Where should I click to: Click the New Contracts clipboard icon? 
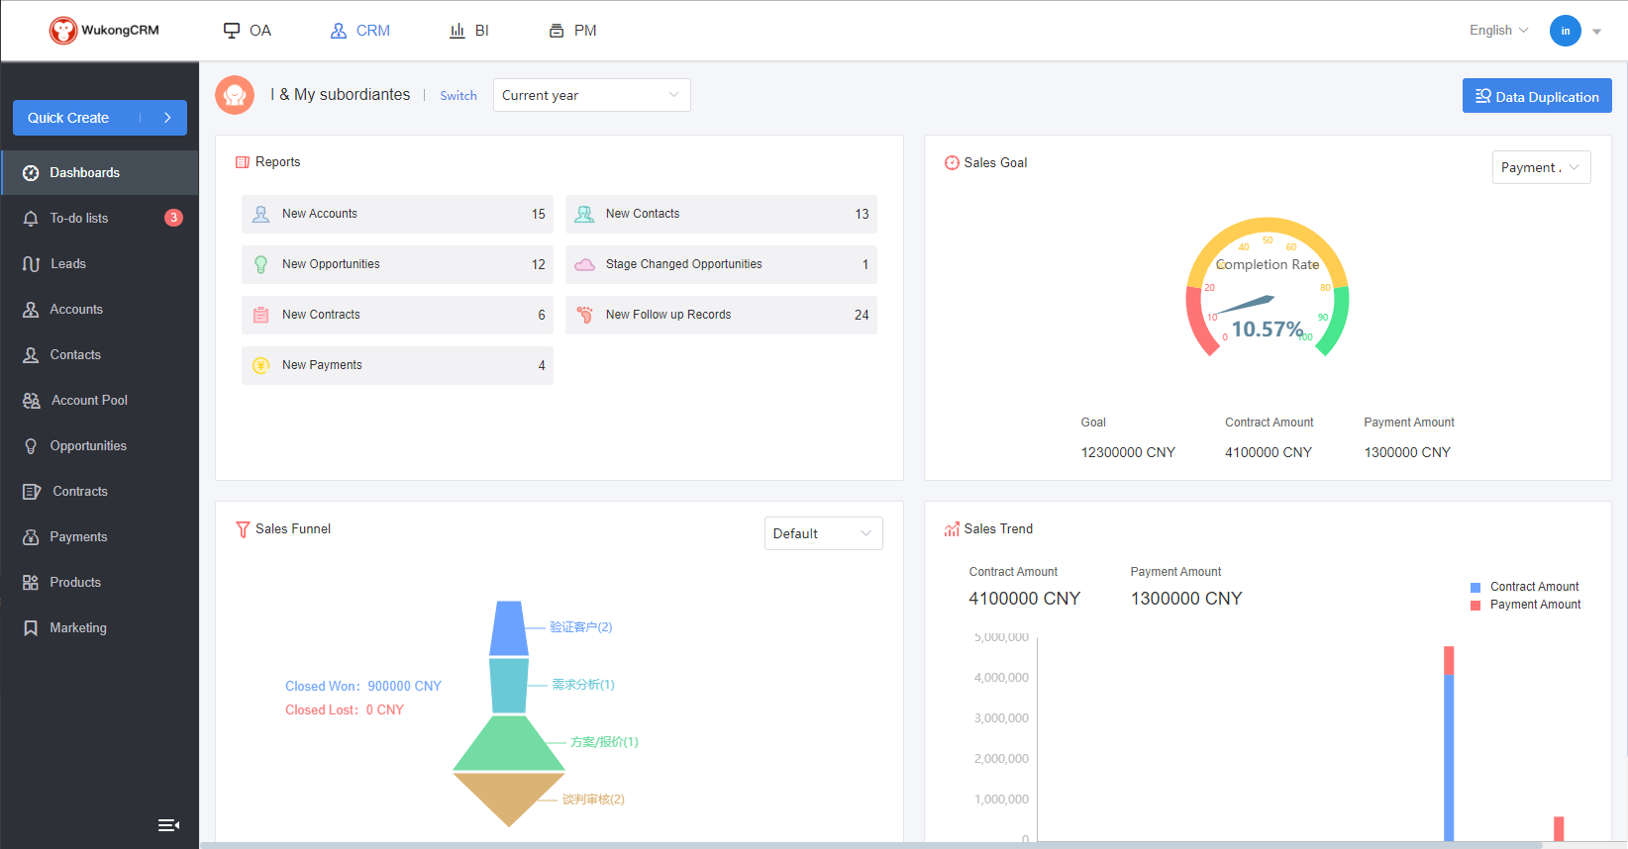261,315
